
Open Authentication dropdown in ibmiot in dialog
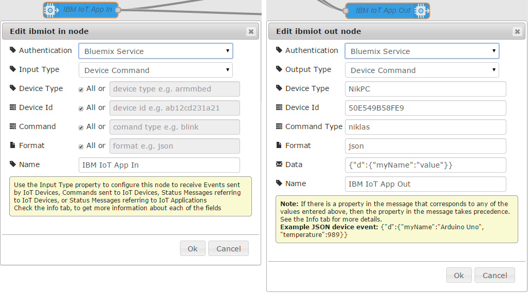(x=156, y=51)
